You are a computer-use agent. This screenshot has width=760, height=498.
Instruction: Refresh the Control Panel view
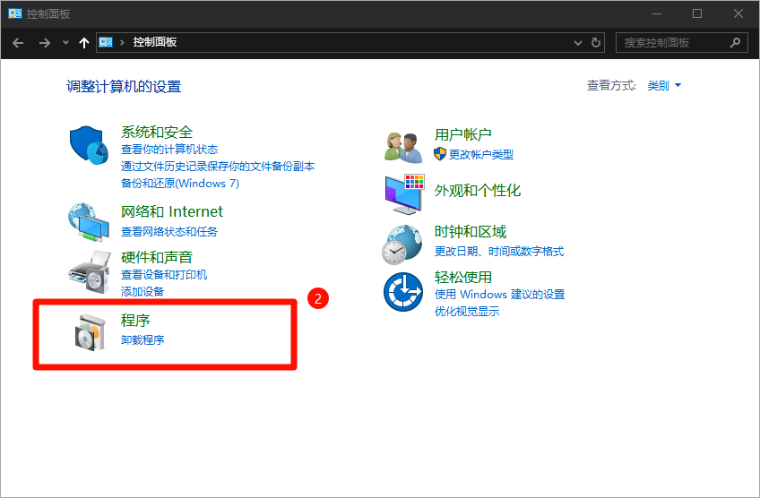tap(596, 43)
